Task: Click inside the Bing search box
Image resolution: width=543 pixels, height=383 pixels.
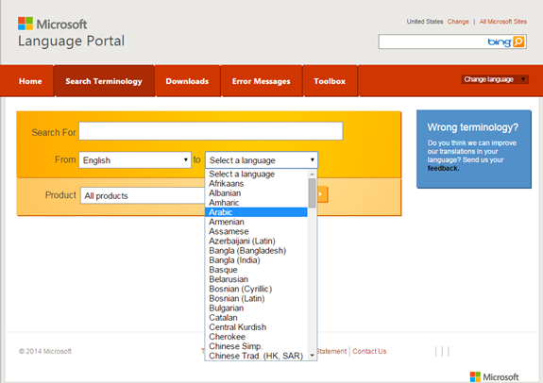Action: click(433, 42)
